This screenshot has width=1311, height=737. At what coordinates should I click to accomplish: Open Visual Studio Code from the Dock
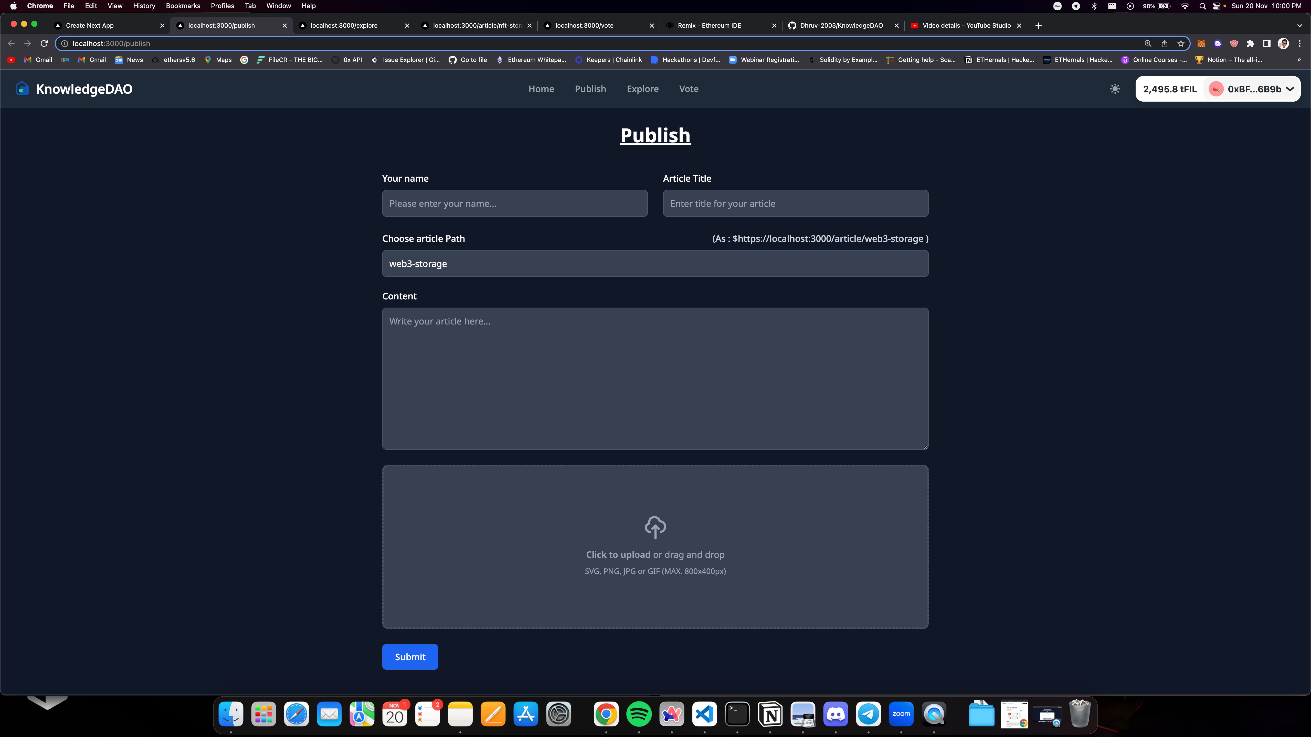coord(704,714)
